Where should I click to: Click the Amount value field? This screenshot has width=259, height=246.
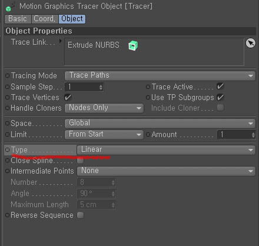click(236, 135)
